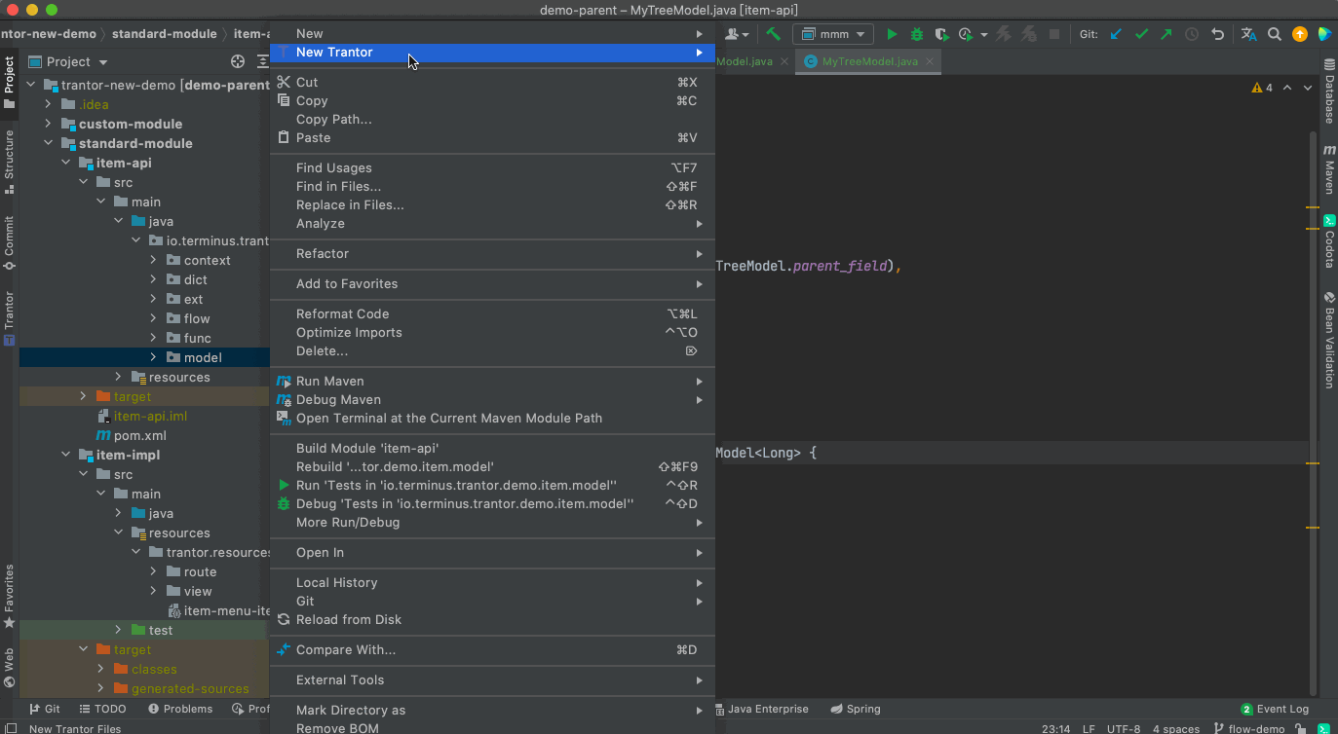Click the Build project hammer icon
The height and width of the screenshot is (734, 1338).
(774, 34)
